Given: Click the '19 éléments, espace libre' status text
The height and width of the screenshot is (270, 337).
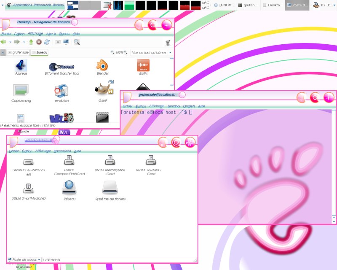Looking at the screenshot, I should pyautogui.click(x=27, y=125).
